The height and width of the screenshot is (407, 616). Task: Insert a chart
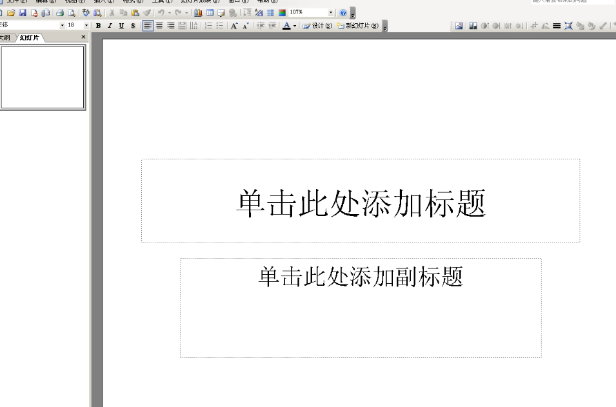tap(199, 13)
